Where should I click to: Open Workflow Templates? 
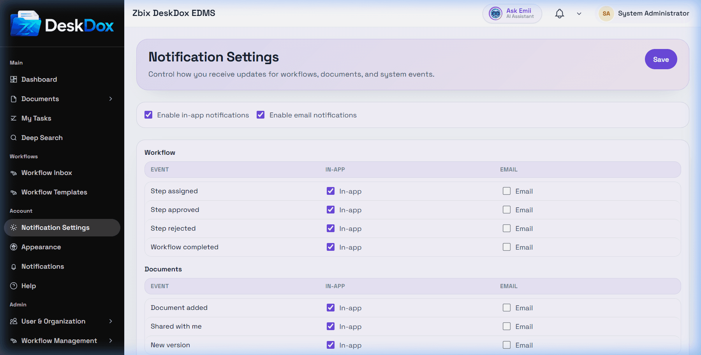[x=62, y=192]
